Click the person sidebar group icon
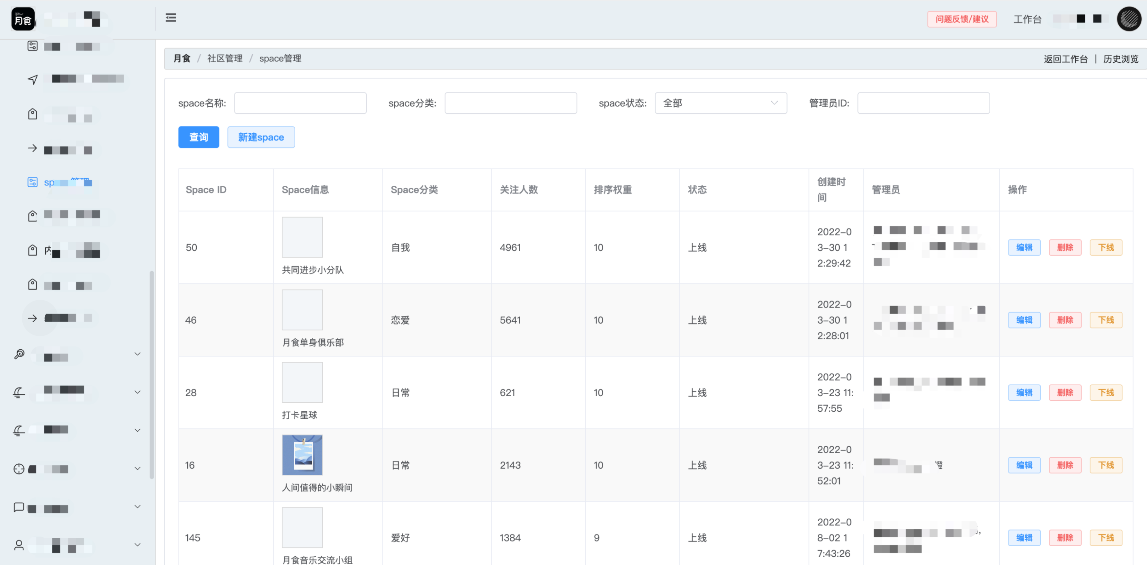Viewport: 1147px width, 565px height. 19,545
